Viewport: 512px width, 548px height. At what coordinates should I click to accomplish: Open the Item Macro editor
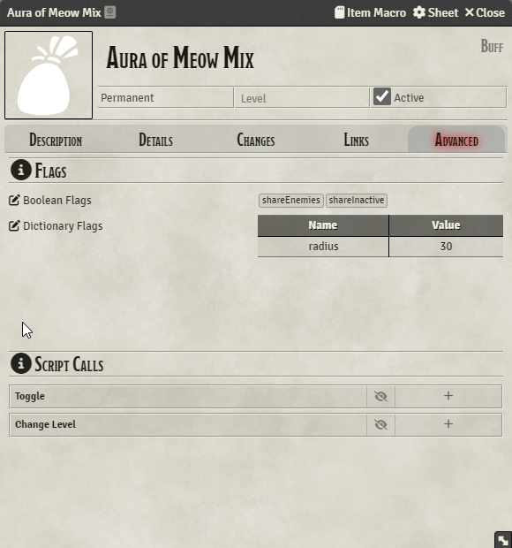[x=370, y=12]
